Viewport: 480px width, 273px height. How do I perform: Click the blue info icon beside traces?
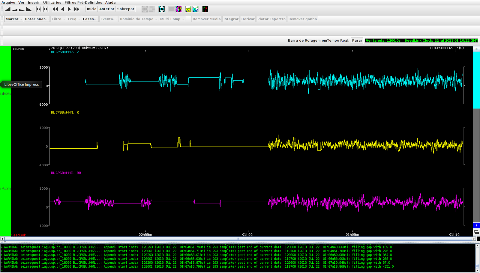[x=476, y=225]
